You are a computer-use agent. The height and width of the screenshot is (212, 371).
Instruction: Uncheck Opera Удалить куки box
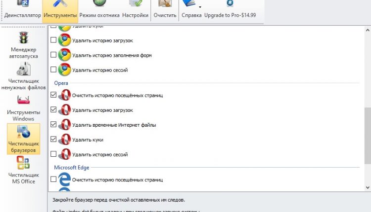53,139
